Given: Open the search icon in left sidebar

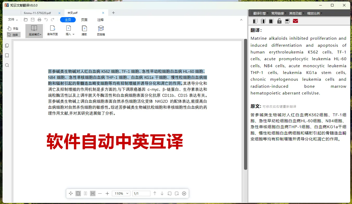Looking at the screenshot, I should (x=7, y=65).
